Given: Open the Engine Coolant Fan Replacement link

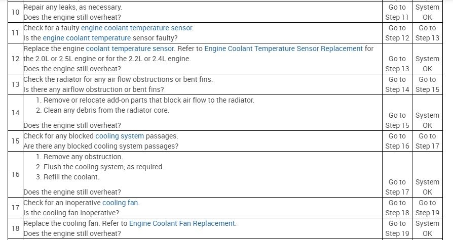Looking at the screenshot, I should coord(182,223).
